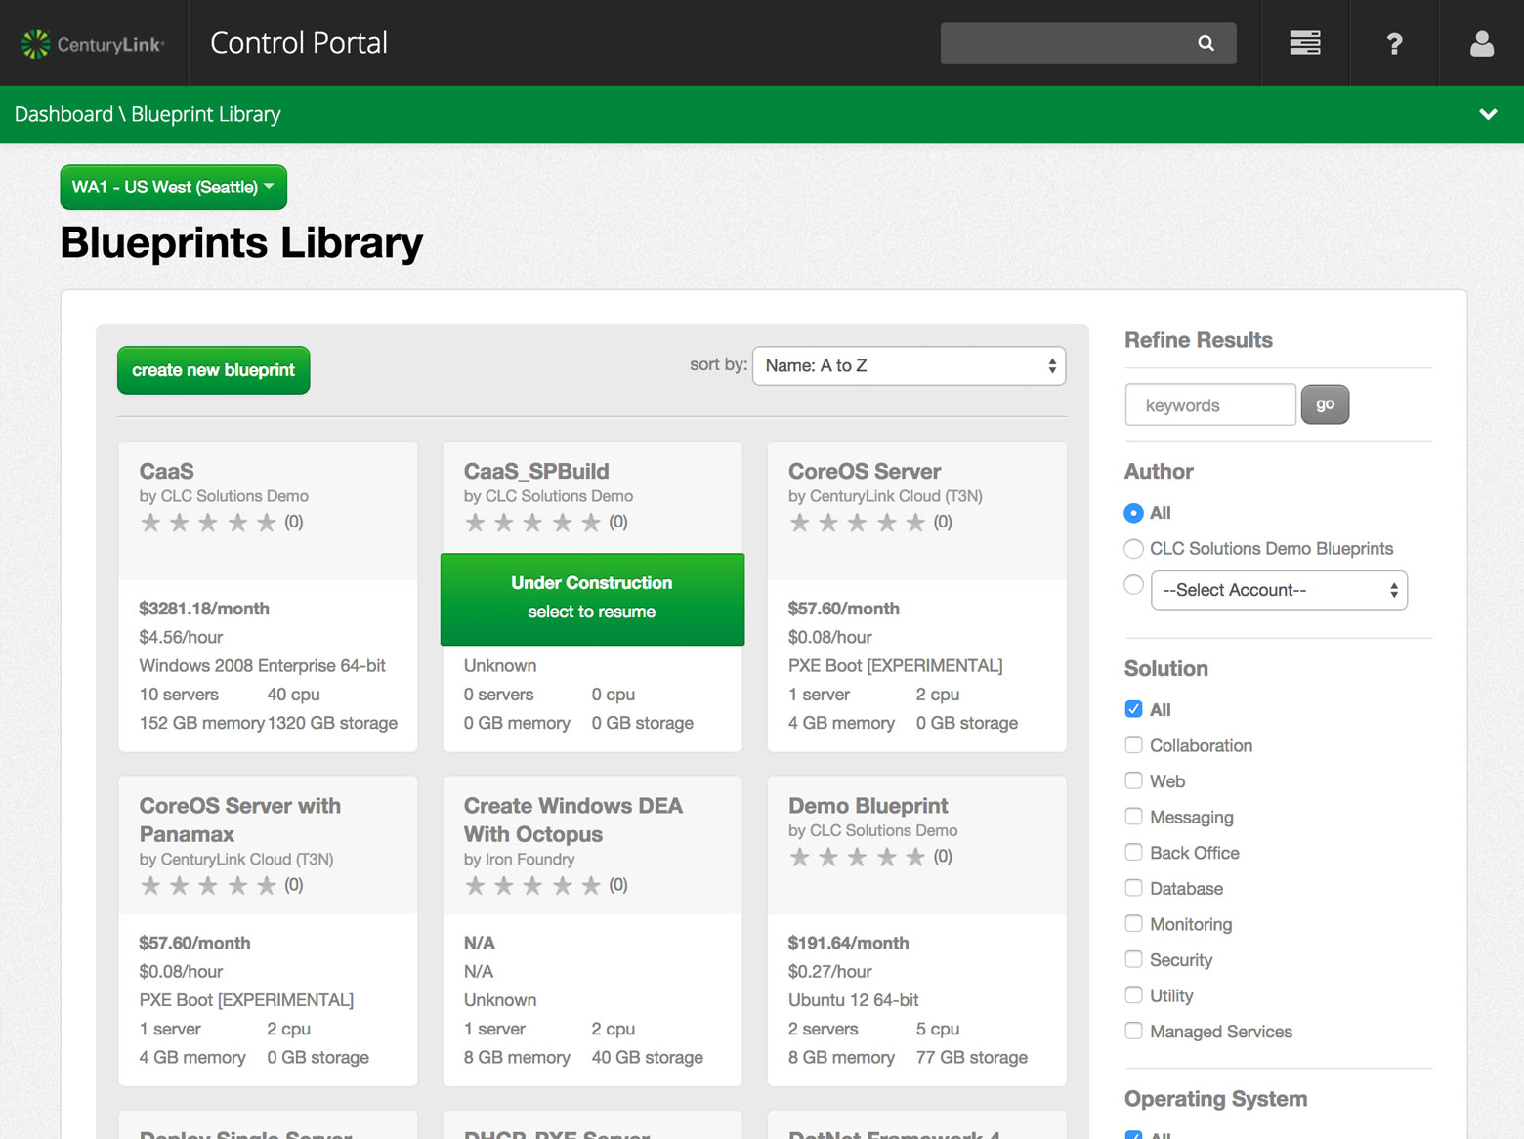Viewport: 1524px width, 1139px height.
Task: Click by Iron Foundry author text
Action: pos(519,860)
